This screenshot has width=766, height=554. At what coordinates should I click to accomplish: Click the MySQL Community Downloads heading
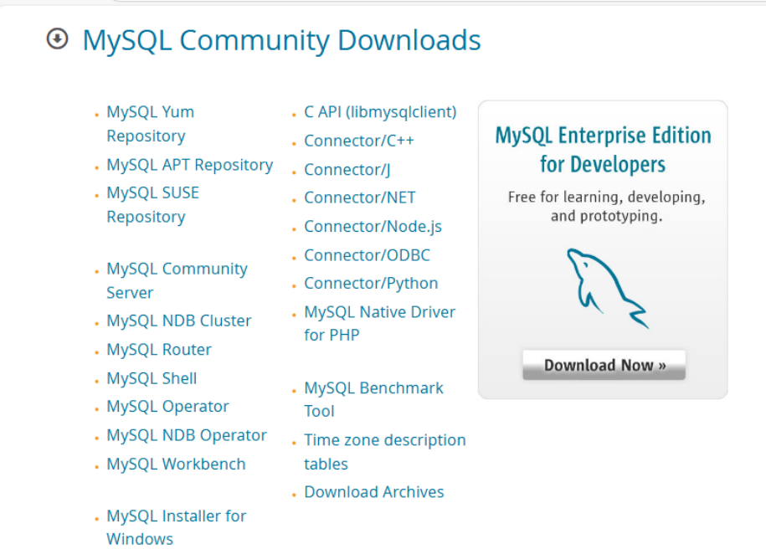281,40
